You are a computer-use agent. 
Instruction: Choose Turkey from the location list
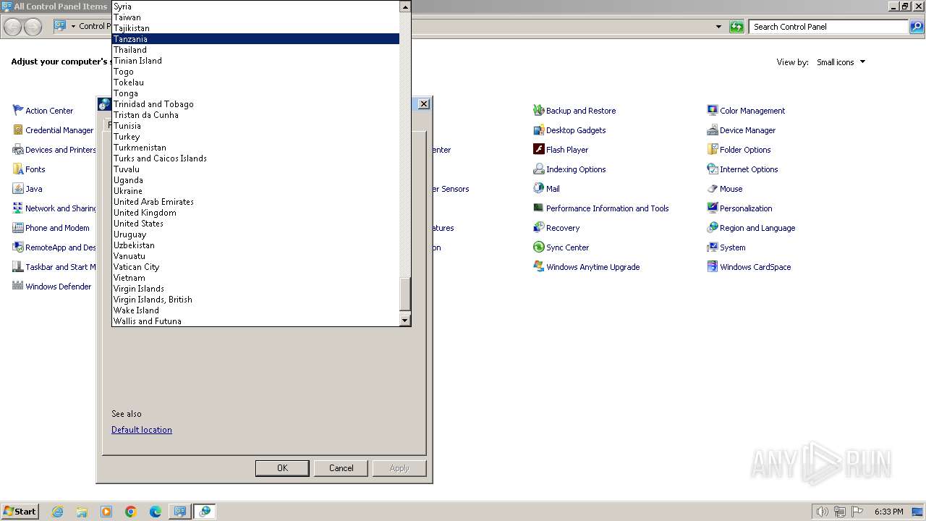pyautogui.click(x=255, y=137)
